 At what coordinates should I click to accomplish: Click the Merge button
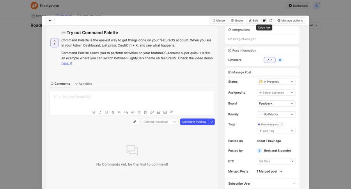click(218, 20)
